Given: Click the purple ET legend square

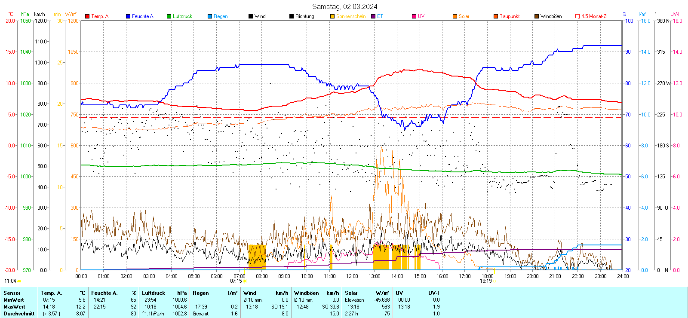Looking at the screenshot, I should pos(373,16).
